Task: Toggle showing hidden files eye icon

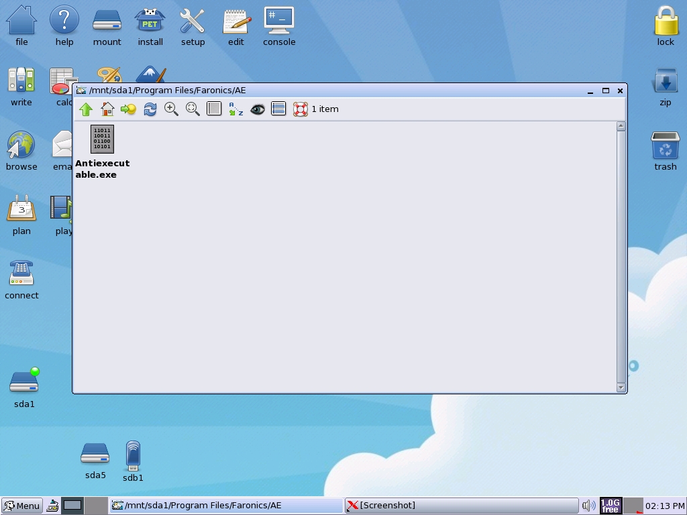Action: tap(257, 109)
